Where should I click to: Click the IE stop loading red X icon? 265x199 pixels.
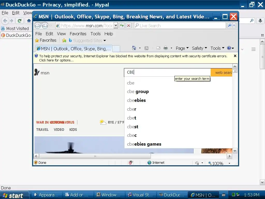[129, 26]
